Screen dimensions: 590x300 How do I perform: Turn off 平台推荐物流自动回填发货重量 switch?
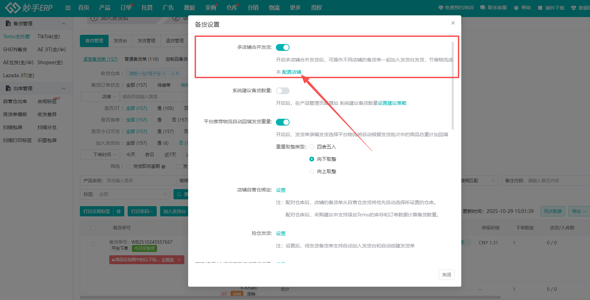(x=283, y=122)
